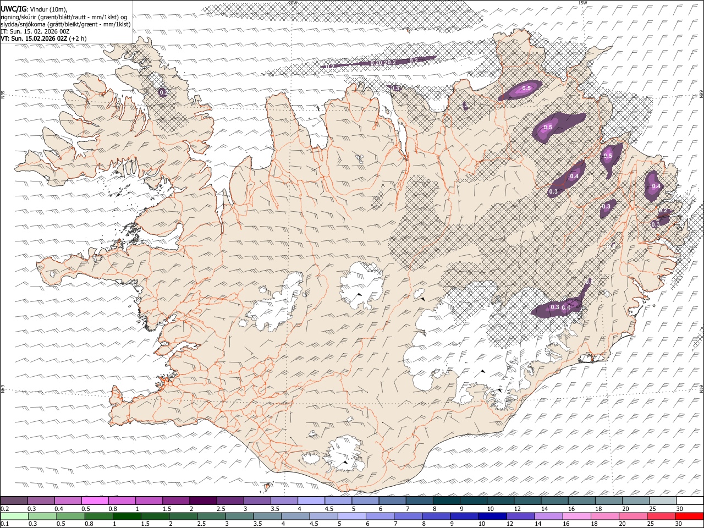Choose the light grey swatch labeled 25 in top row
This screenshot has width=704, height=528.
[663, 501]
